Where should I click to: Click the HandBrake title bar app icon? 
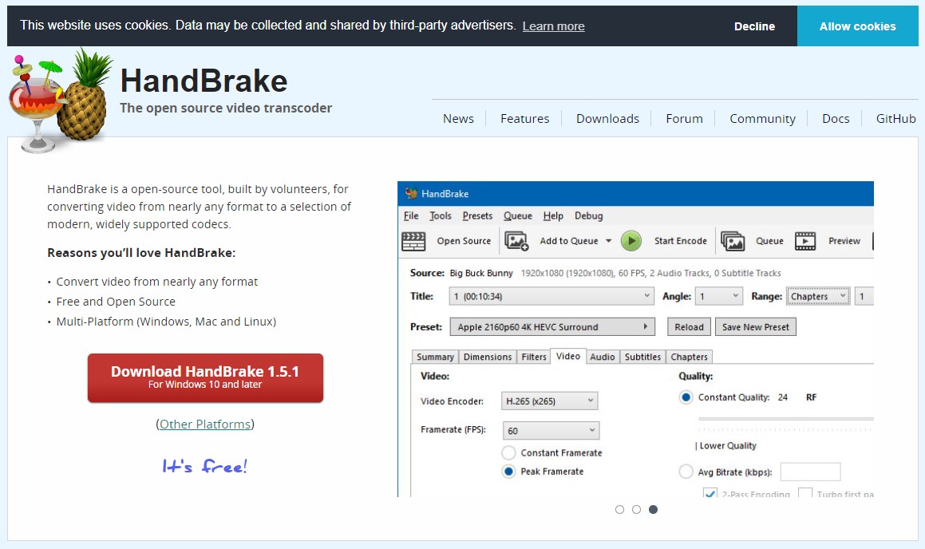point(411,193)
